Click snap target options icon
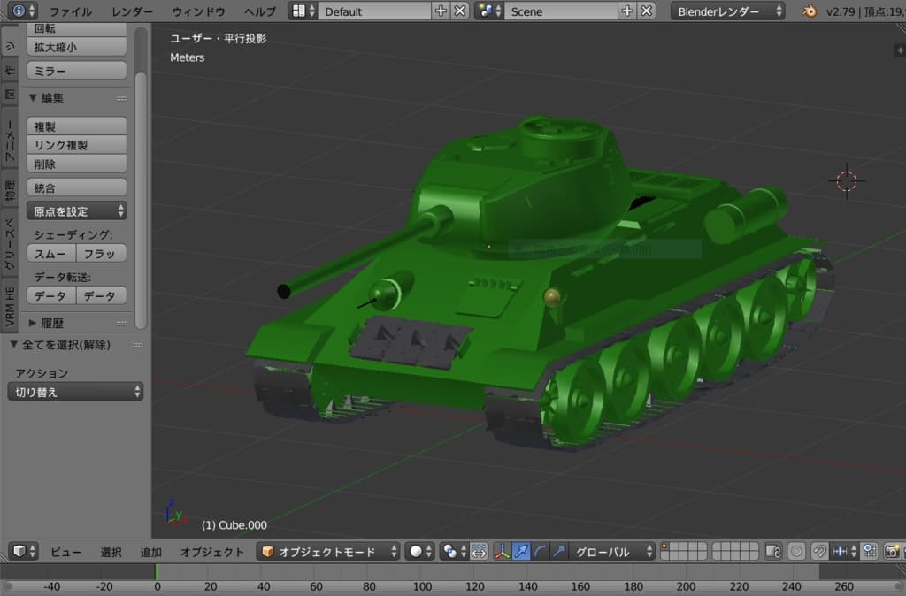The width and height of the screenshot is (906, 596). [x=870, y=552]
